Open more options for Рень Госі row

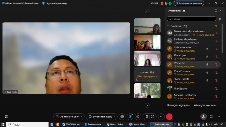(212, 65)
